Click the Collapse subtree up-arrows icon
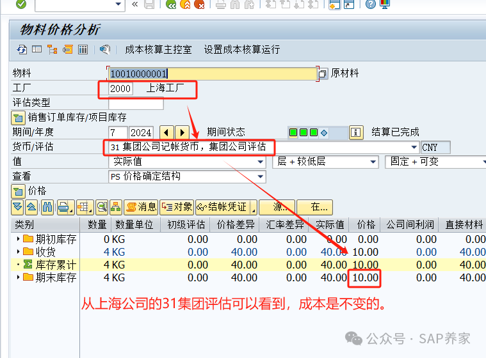The image size is (486, 358). click(31, 207)
